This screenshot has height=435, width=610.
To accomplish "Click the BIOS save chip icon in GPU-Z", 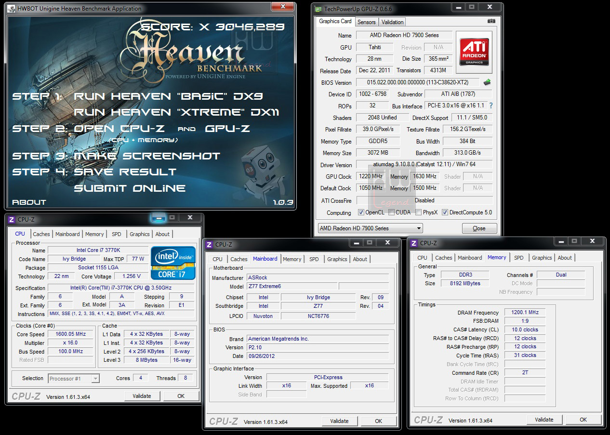I will tap(487, 82).
